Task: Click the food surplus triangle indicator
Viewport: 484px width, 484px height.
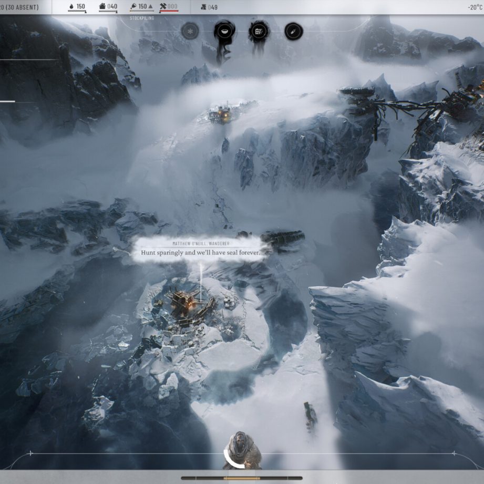Action: tap(151, 6)
